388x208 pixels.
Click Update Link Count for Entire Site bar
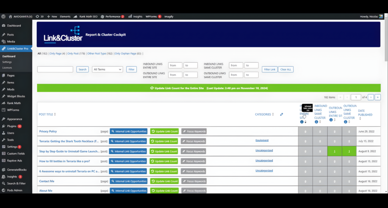pyautogui.click(x=208, y=88)
